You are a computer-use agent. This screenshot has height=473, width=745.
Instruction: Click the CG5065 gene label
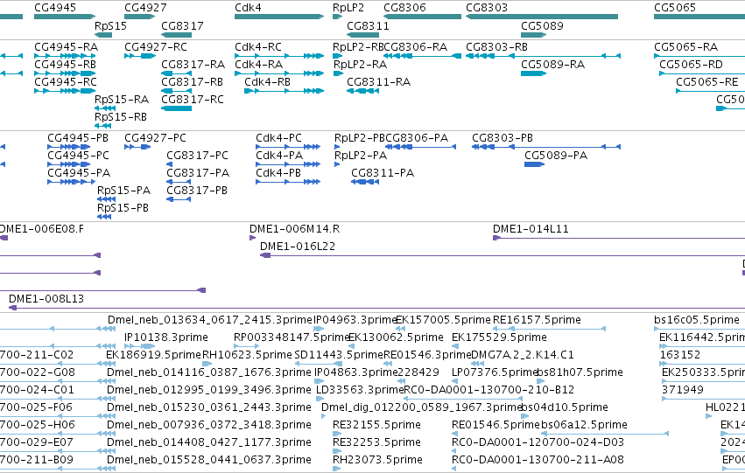[x=675, y=8]
